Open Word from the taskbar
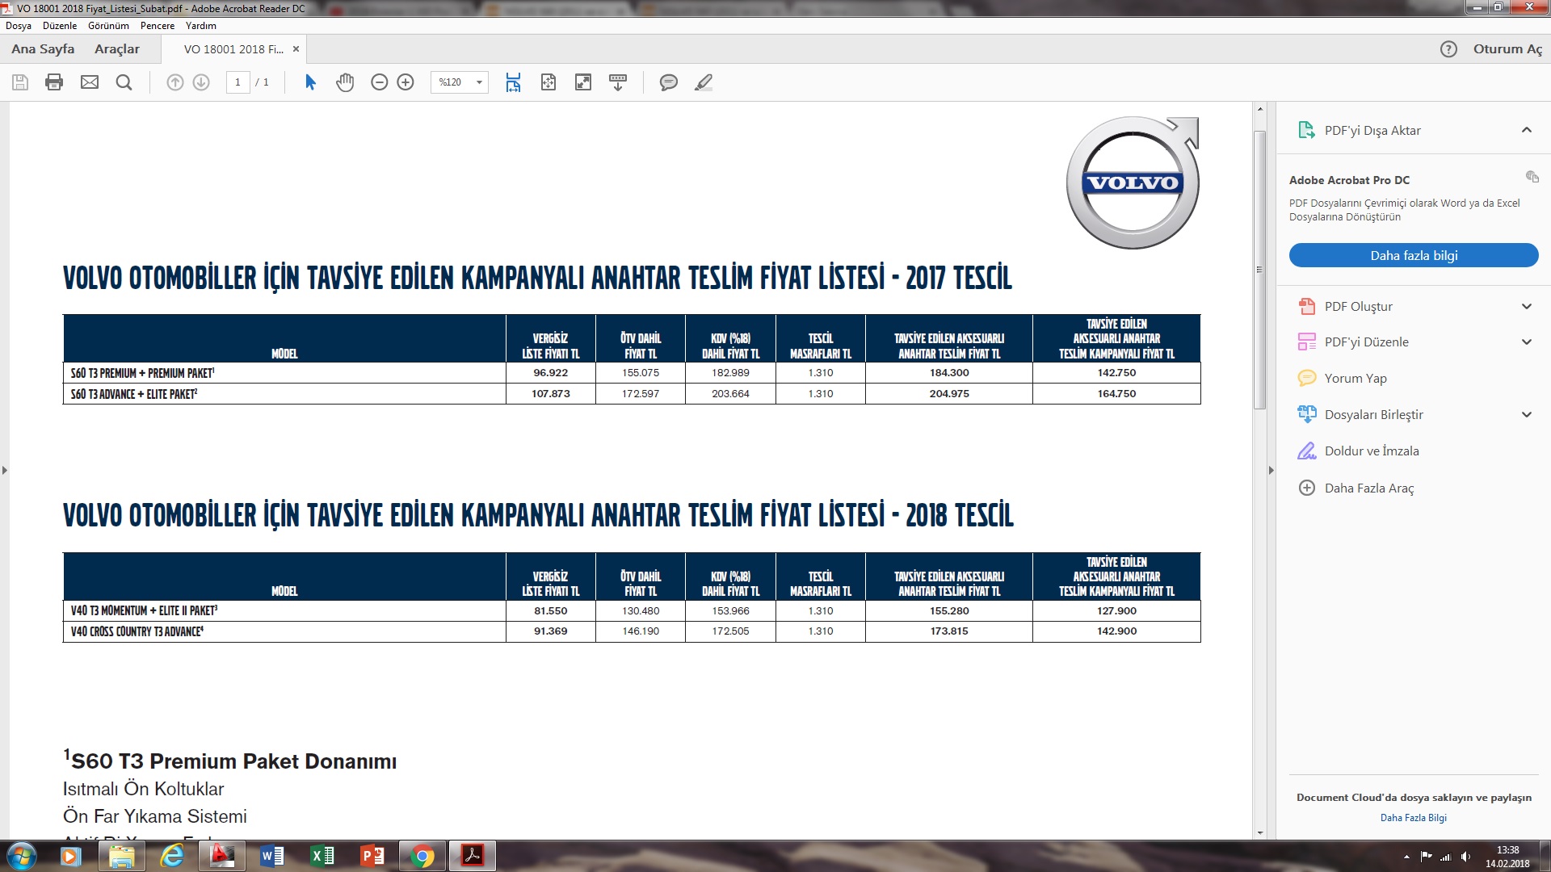The height and width of the screenshot is (872, 1551). [x=272, y=856]
